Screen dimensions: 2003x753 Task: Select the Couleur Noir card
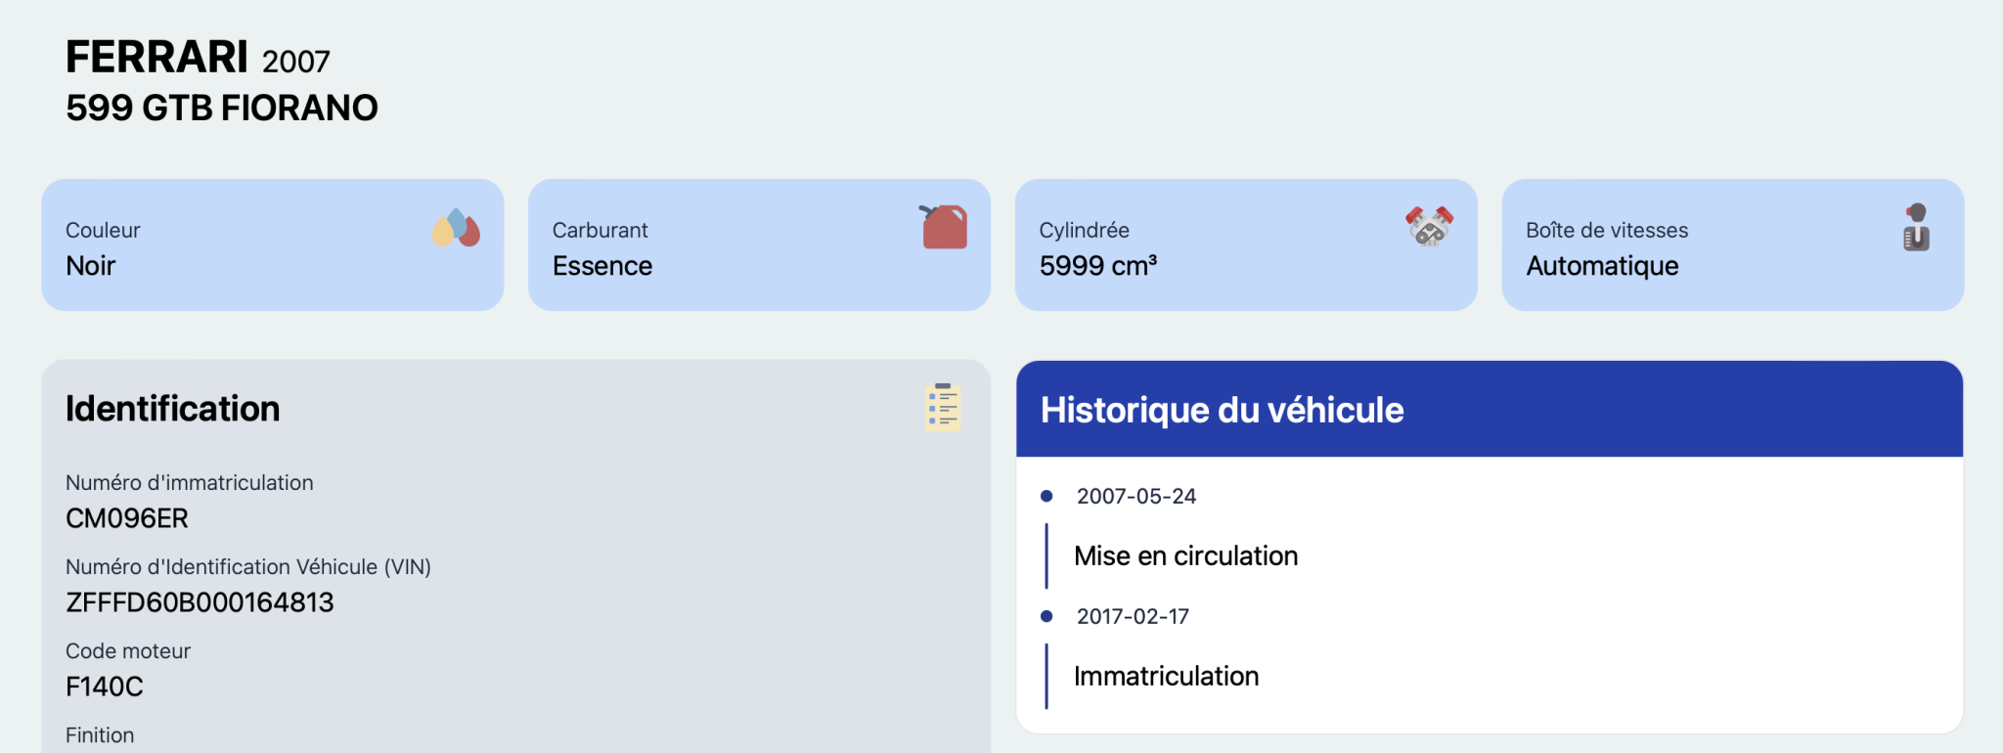[x=273, y=244]
